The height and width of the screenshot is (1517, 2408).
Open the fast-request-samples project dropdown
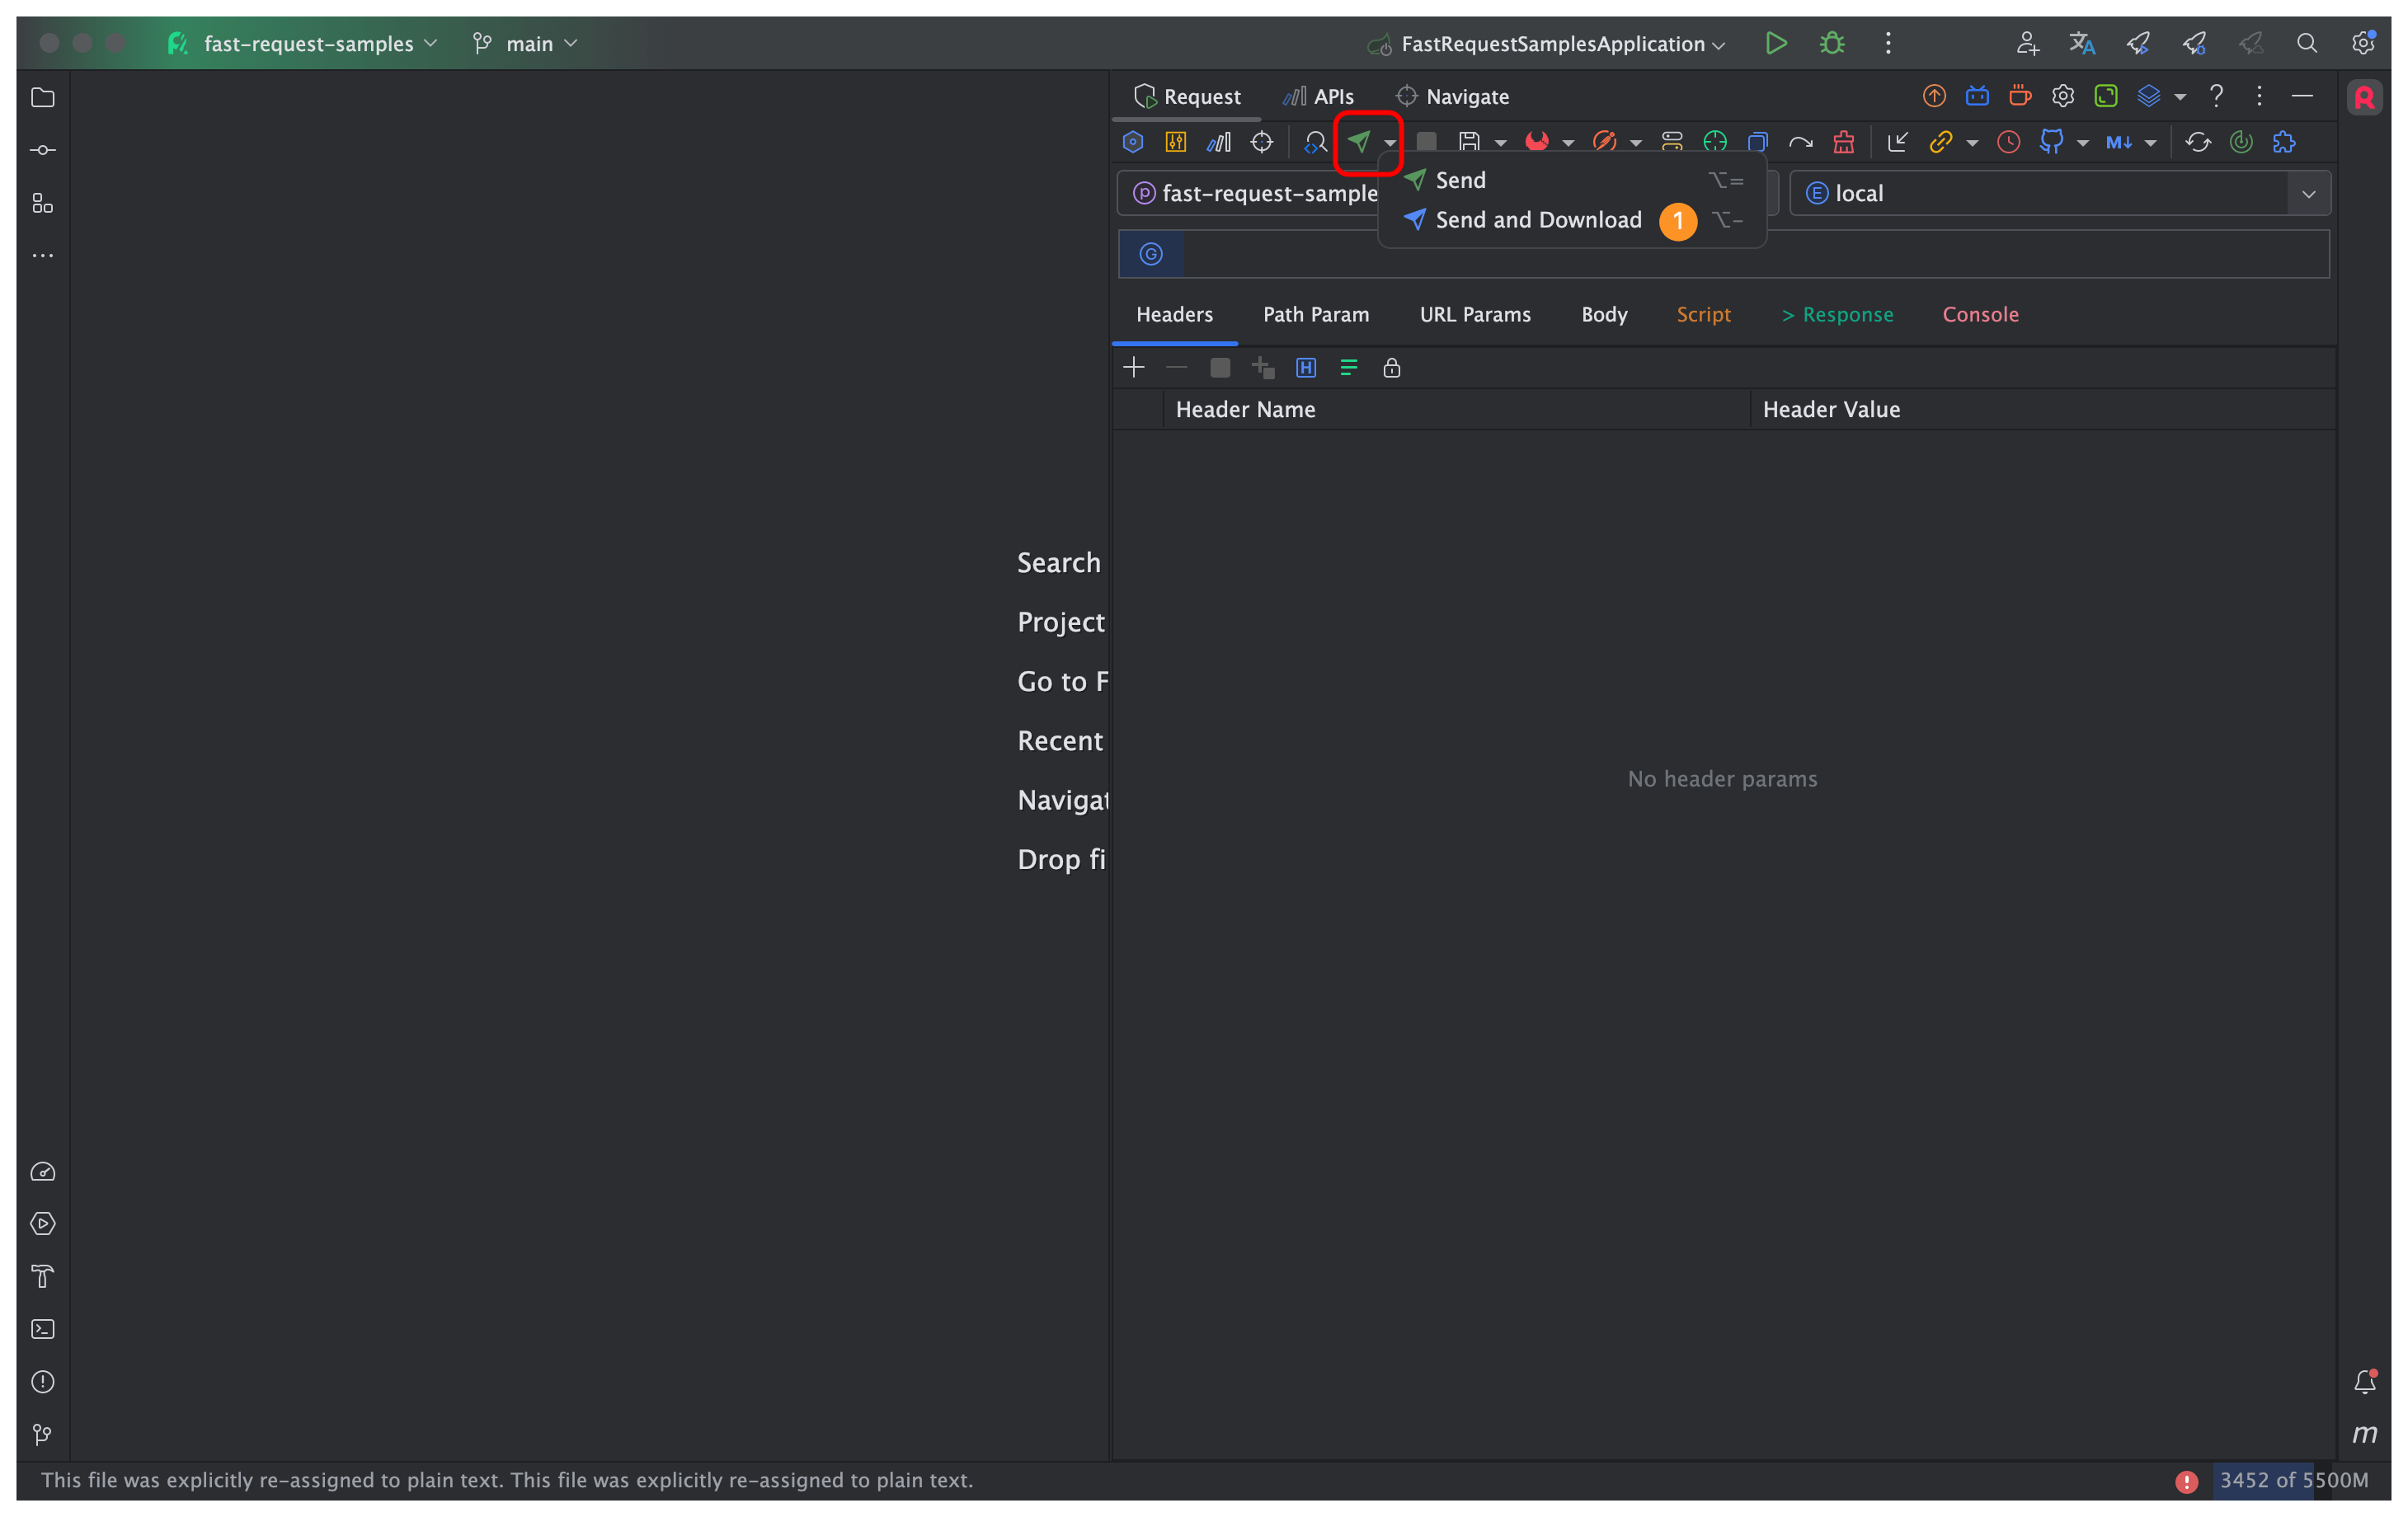310,43
